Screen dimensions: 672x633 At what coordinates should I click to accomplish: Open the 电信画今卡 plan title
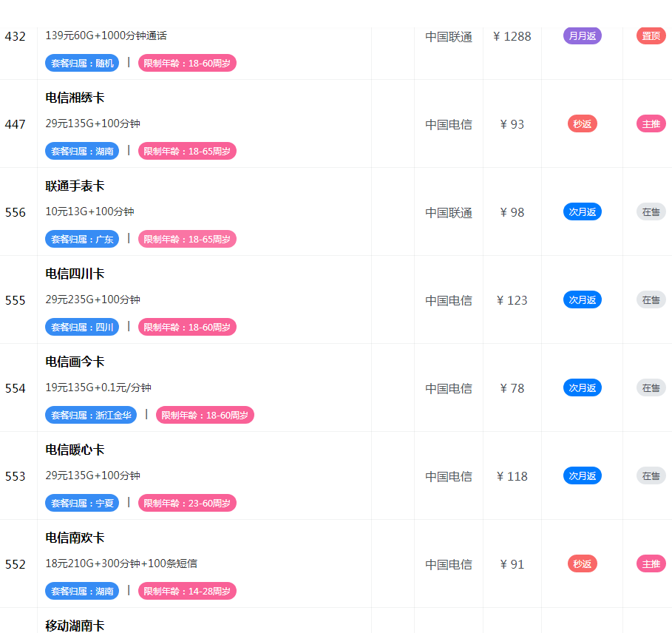(x=75, y=362)
